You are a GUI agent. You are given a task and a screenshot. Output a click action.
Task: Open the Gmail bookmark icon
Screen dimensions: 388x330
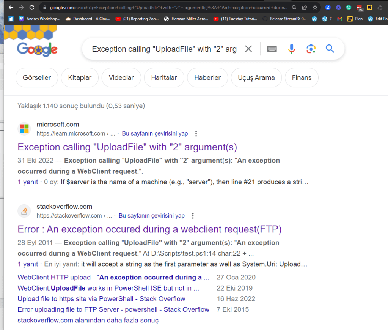click(x=339, y=19)
